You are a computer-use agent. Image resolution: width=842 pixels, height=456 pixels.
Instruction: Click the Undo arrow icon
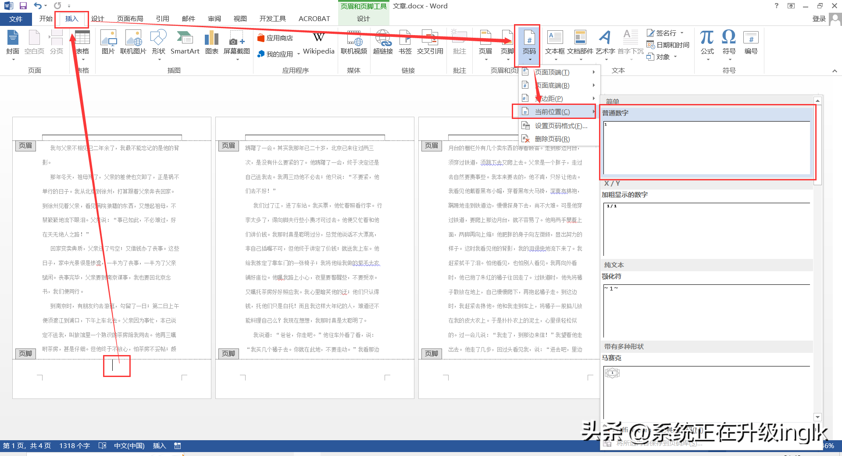click(38, 6)
